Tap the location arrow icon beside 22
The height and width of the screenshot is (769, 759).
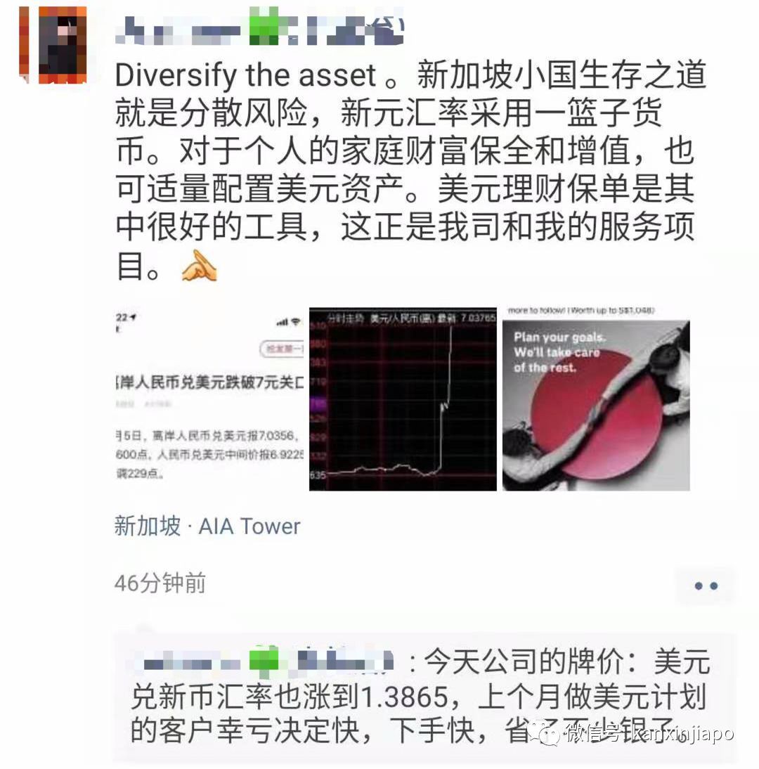[133, 317]
